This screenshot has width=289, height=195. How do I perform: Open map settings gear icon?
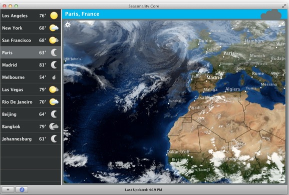pos(68,24)
